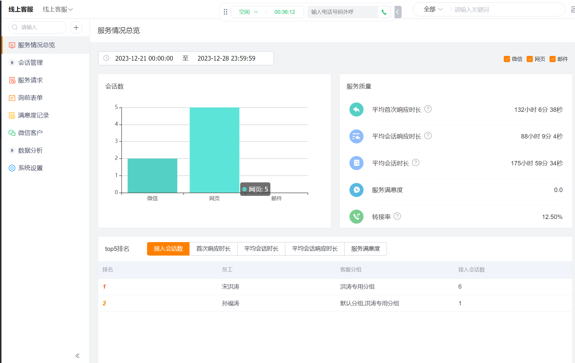Viewport: 575px width, 363px height.
Task: Click the 输入电话号码外呼 phone number field
Action: point(343,12)
